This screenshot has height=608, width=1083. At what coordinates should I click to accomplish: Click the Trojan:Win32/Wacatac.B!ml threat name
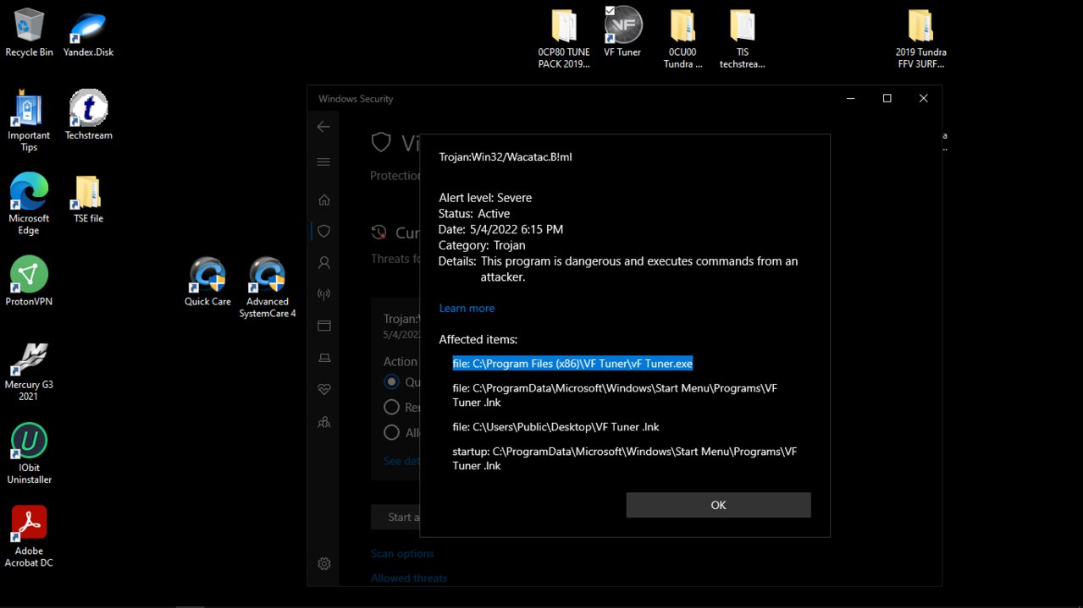click(x=505, y=157)
